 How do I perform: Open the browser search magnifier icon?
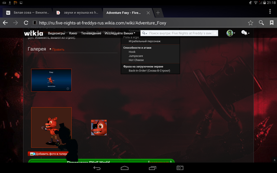pyautogui.click(x=261, y=23)
